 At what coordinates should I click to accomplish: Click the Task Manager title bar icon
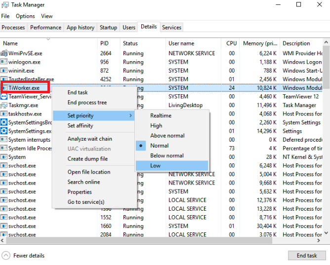click(x=5, y=5)
